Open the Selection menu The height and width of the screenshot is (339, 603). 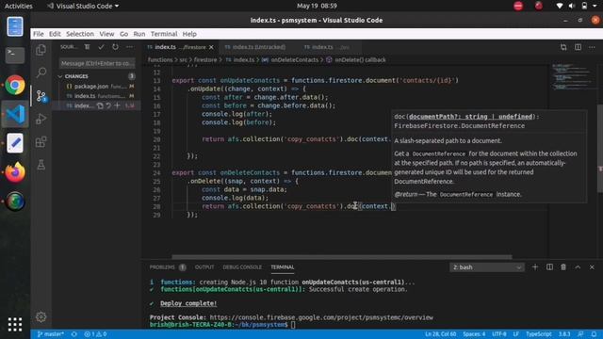pos(80,34)
